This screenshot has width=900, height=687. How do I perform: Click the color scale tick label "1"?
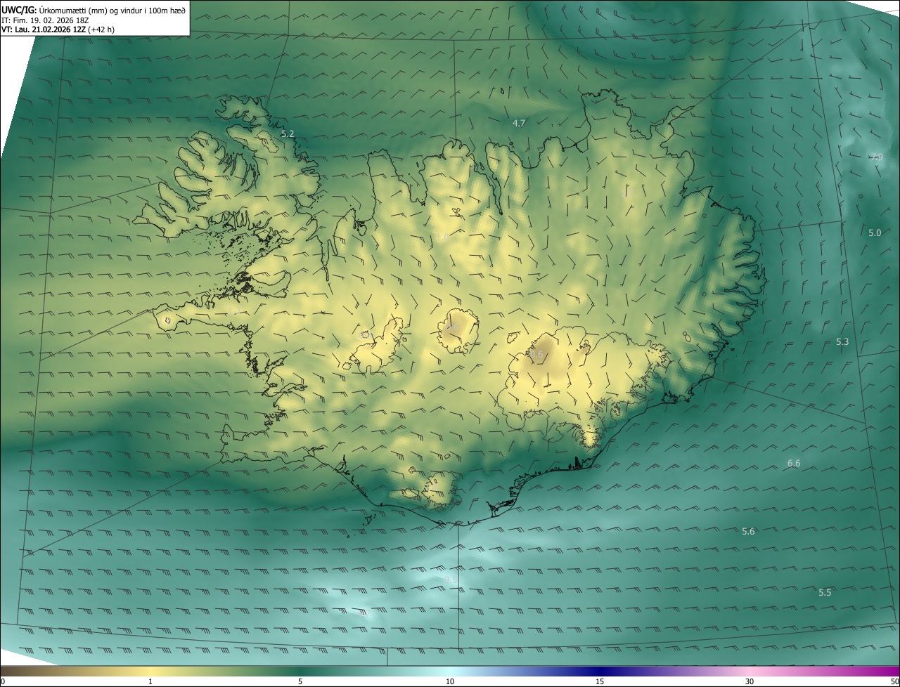pyautogui.click(x=150, y=681)
